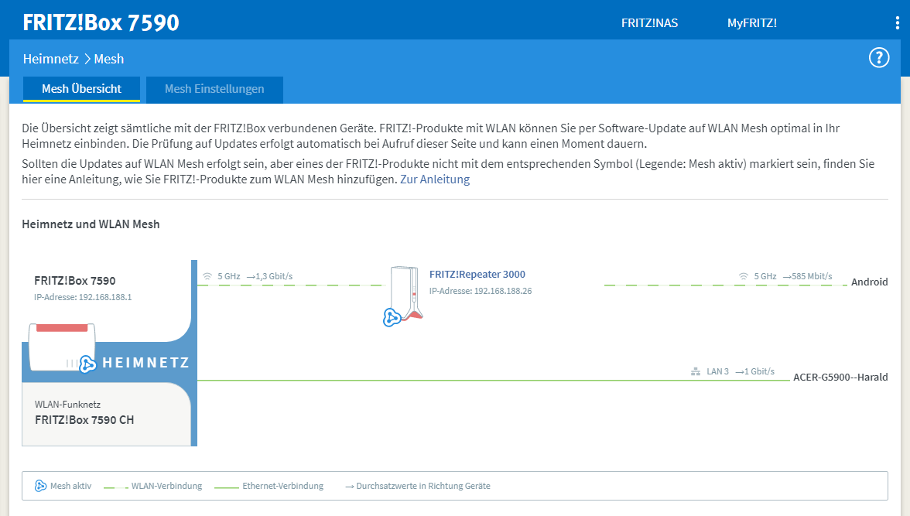Click the ACER-G5900--Harald device label
The height and width of the screenshot is (516, 910).
(840, 378)
